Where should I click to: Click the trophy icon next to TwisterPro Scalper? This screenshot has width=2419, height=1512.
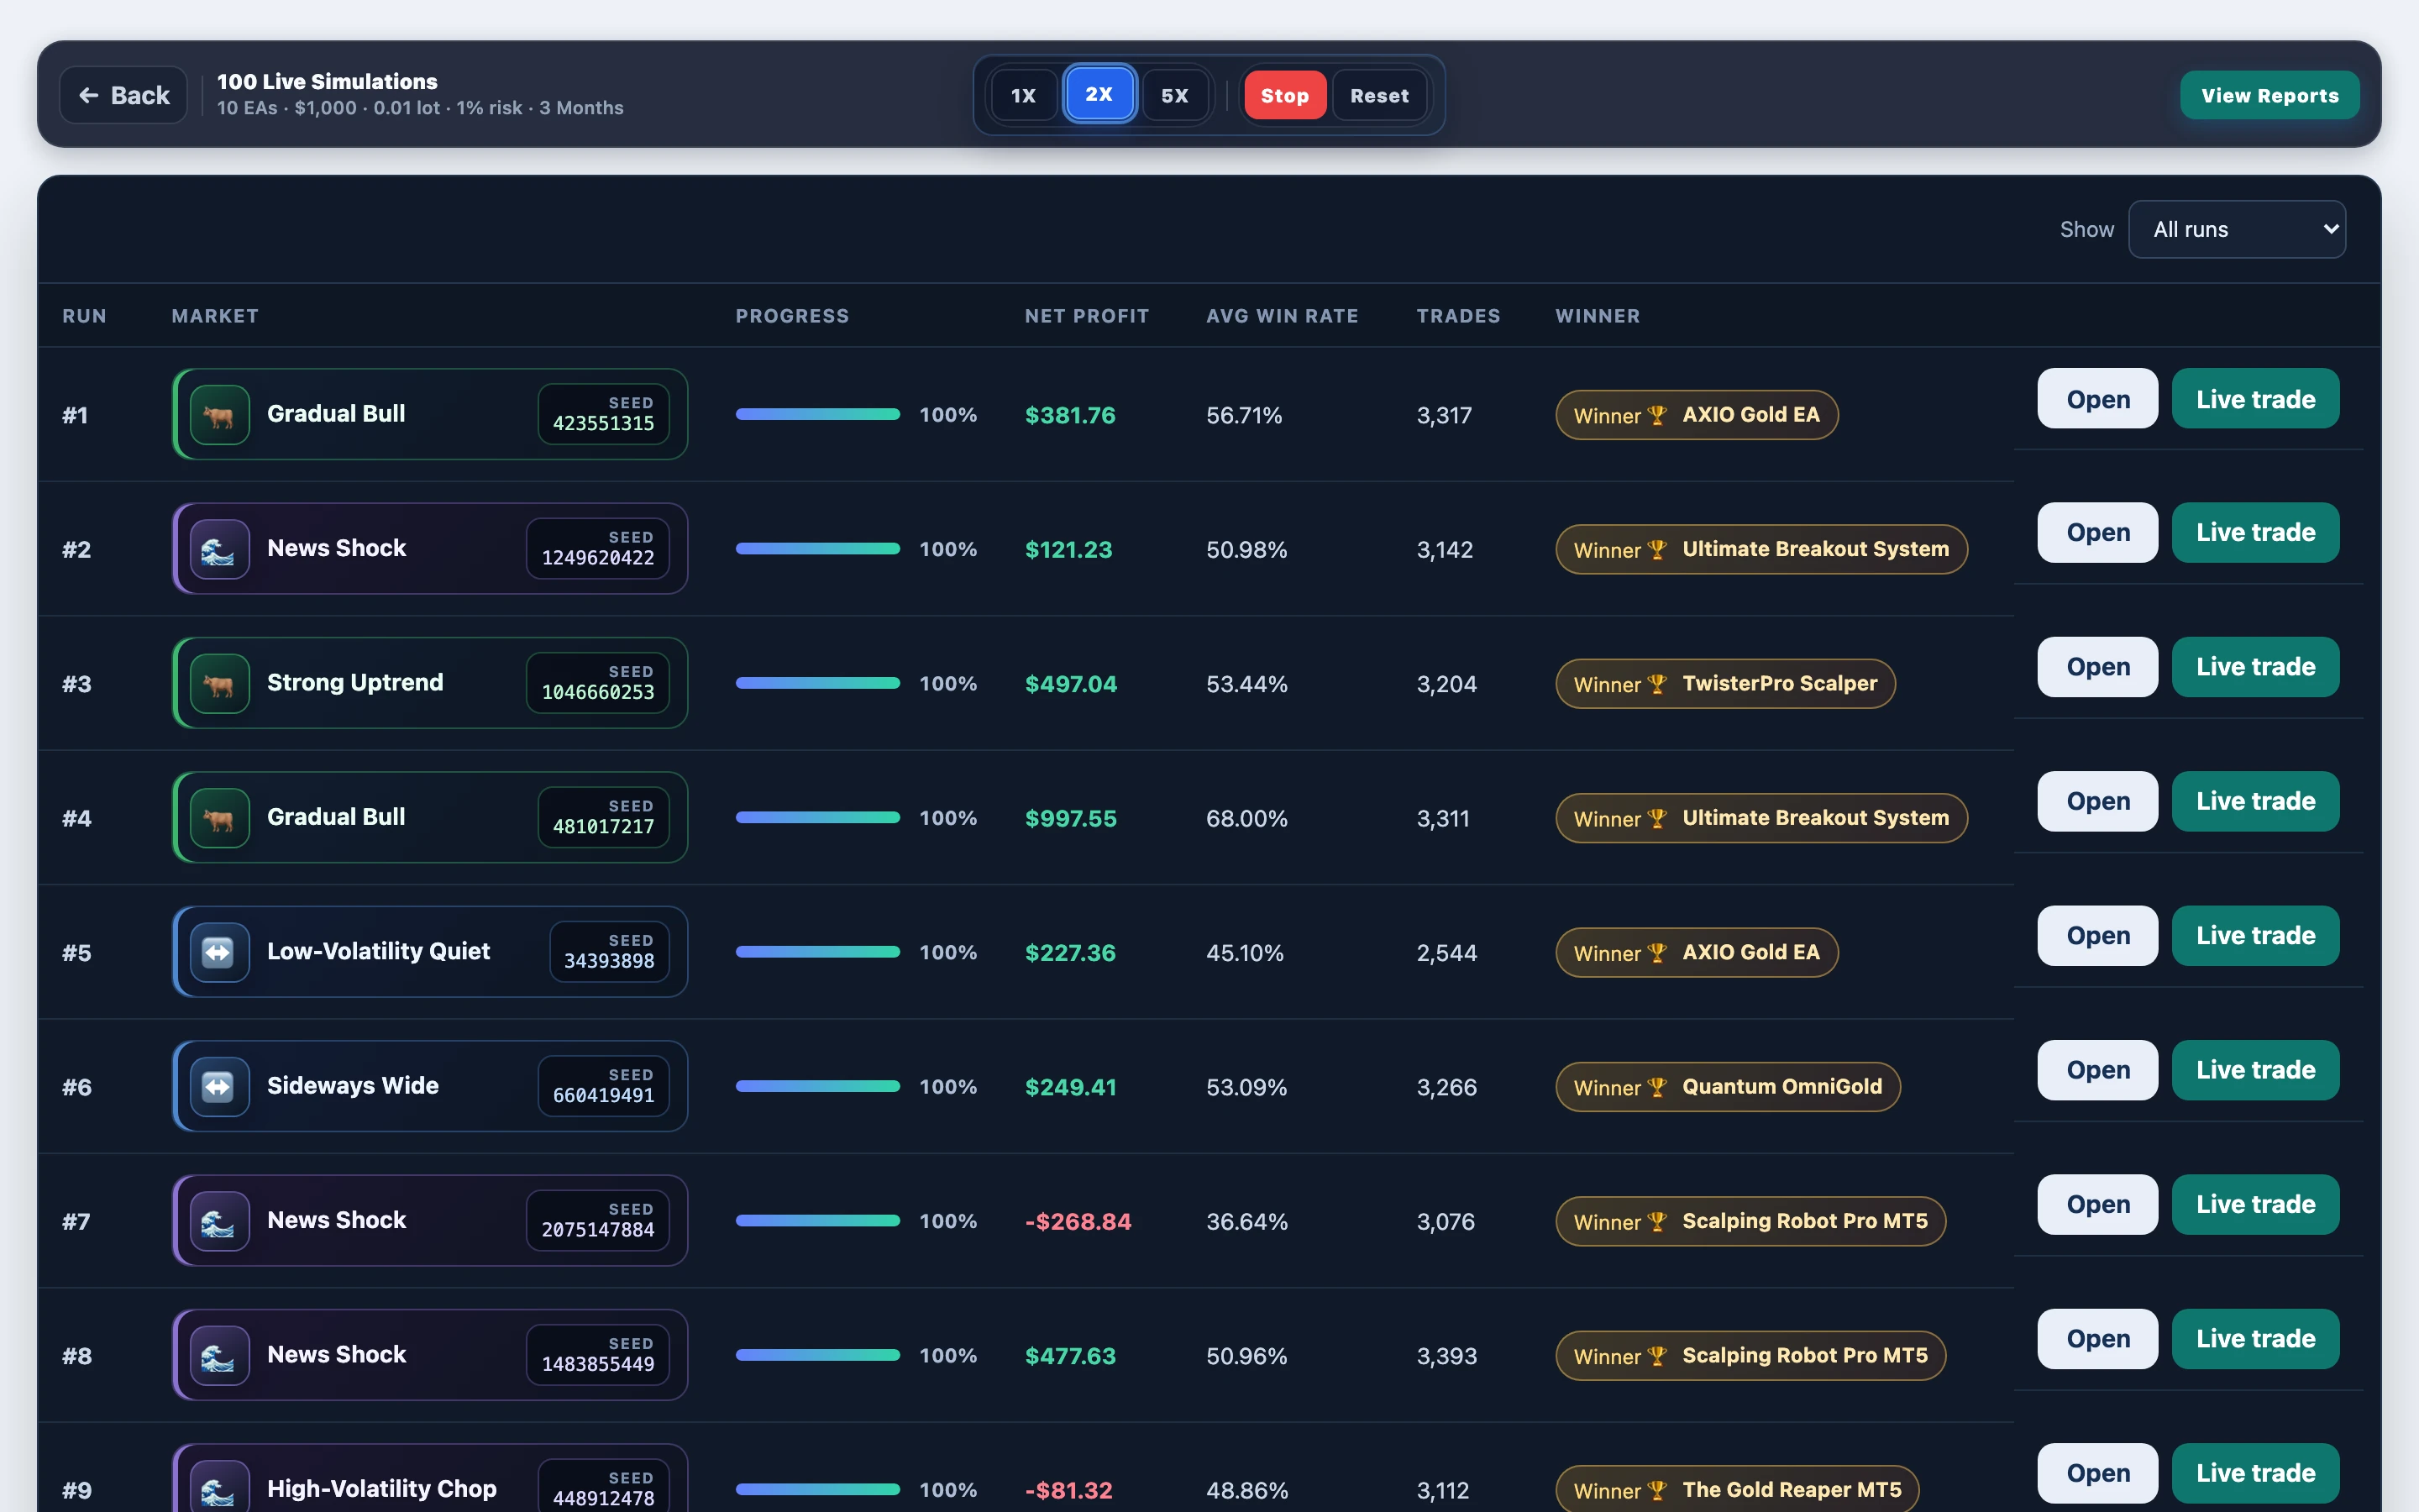pos(1656,684)
